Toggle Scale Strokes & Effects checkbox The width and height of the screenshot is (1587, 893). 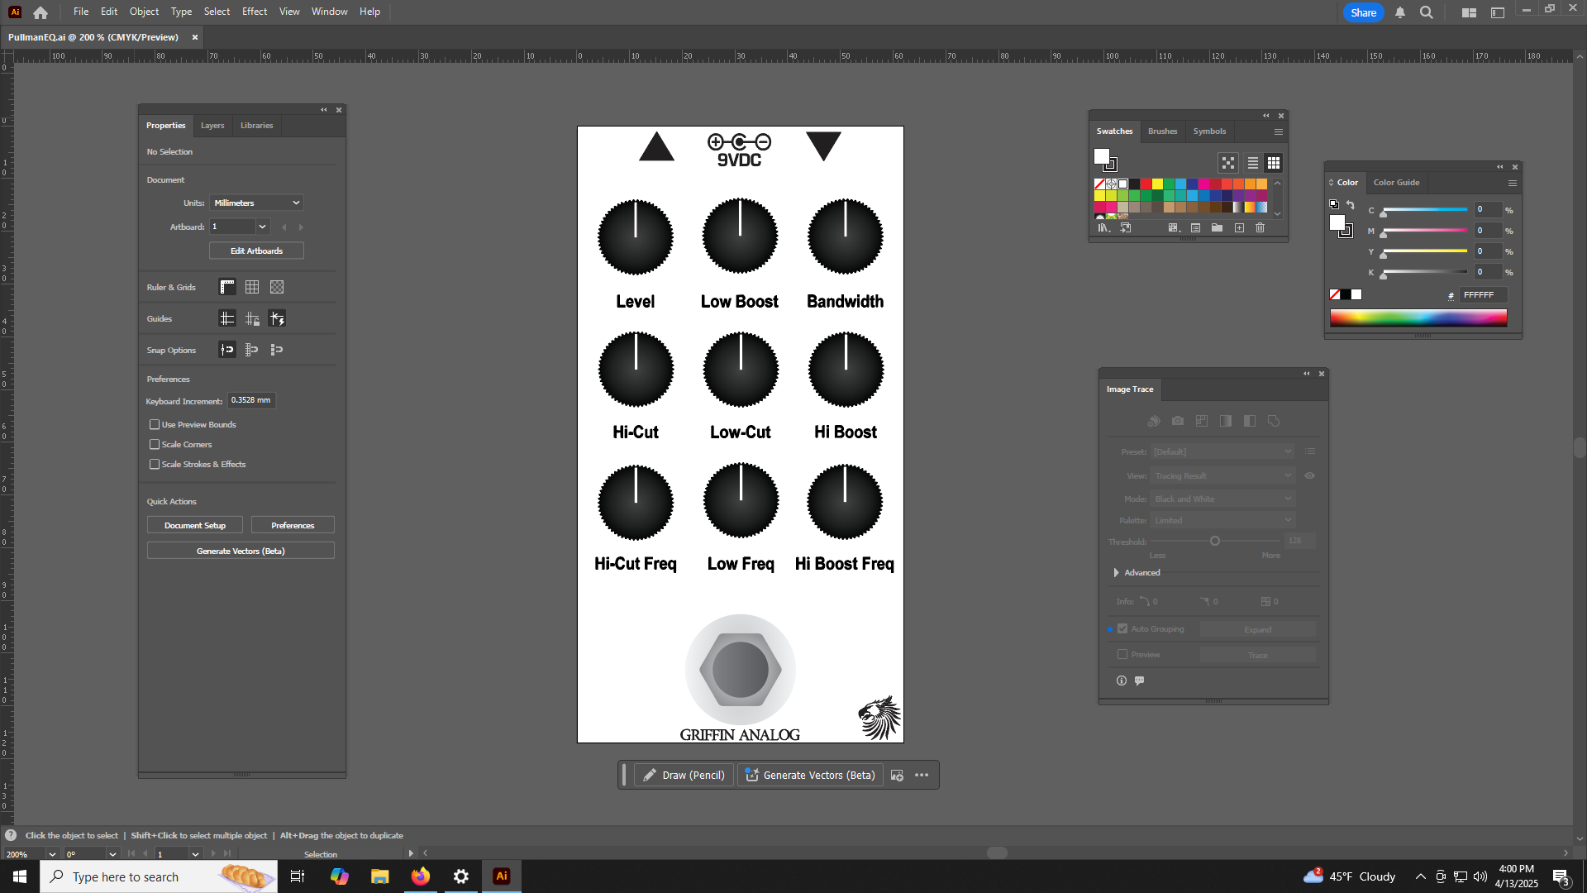[x=155, y=464]
